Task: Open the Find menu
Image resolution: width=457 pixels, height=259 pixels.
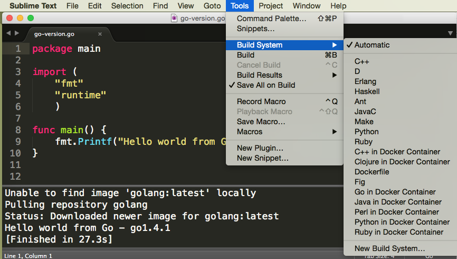Action: 160,6
